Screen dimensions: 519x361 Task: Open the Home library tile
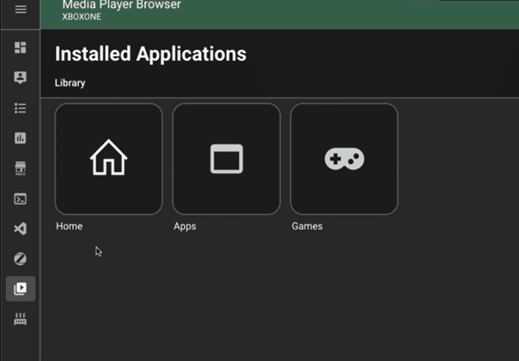point(108,159)
